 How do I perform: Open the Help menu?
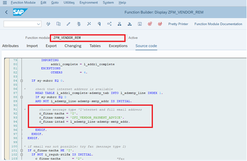(122, 3)
